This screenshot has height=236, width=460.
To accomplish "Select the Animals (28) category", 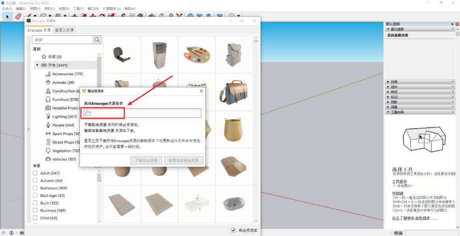I will [63, 82].
